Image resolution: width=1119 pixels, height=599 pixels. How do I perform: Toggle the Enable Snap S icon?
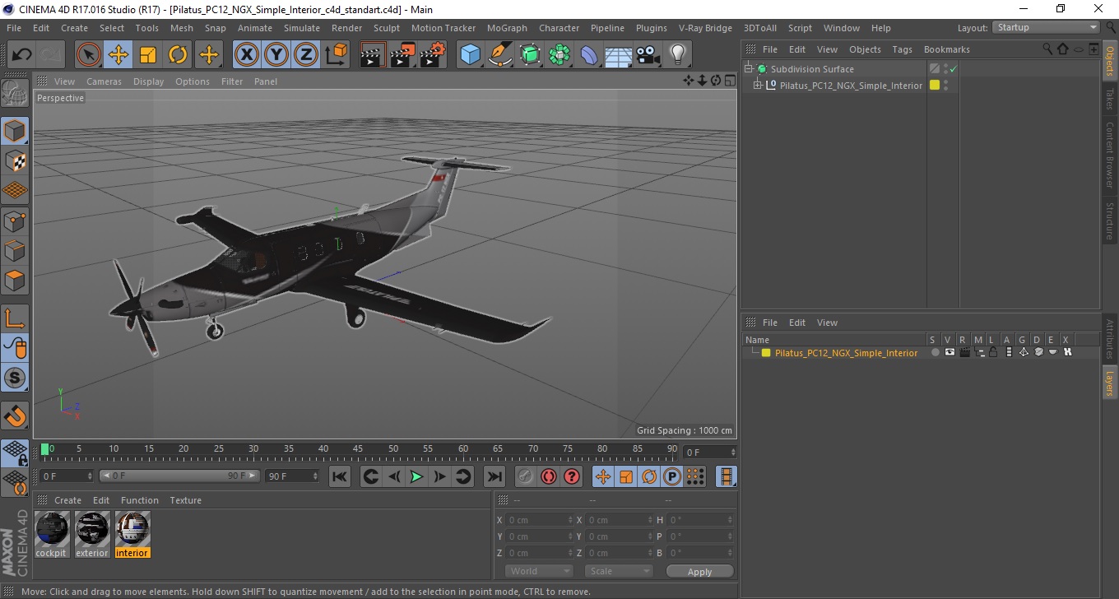15,378
